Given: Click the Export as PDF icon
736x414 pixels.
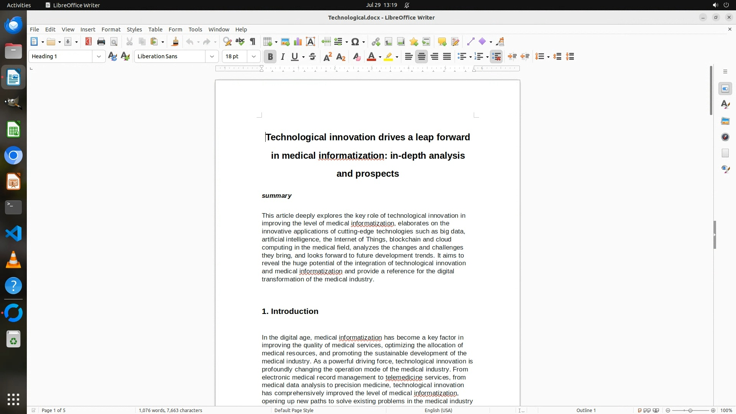Looking at the screenshot, I should coord(89,42).
